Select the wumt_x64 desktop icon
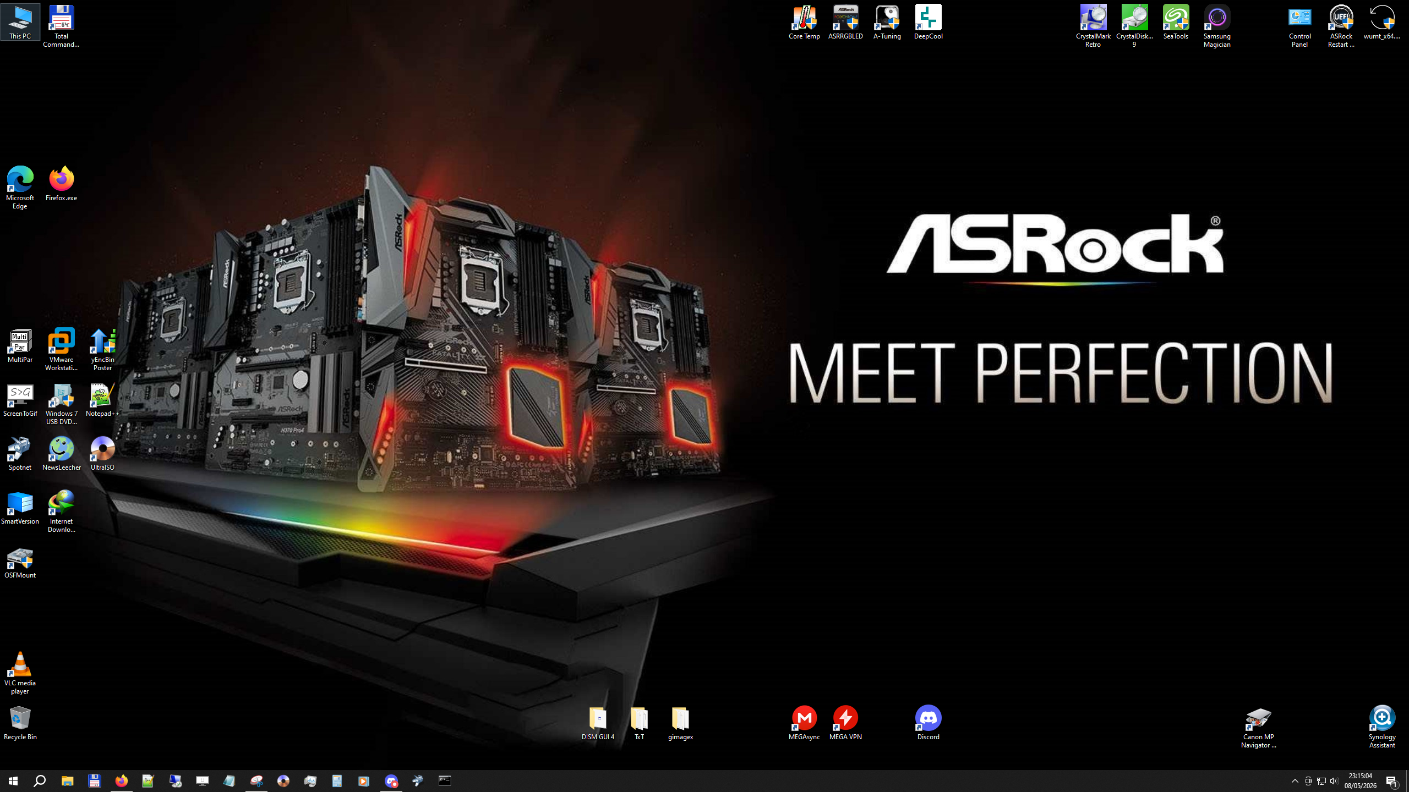Screen dimensions: 1409x792 [x=1382, y=23]
